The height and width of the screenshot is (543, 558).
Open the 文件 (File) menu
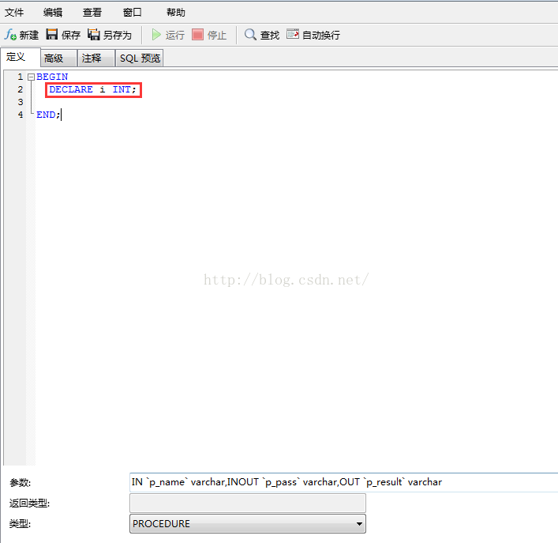(x=14, y=13)
